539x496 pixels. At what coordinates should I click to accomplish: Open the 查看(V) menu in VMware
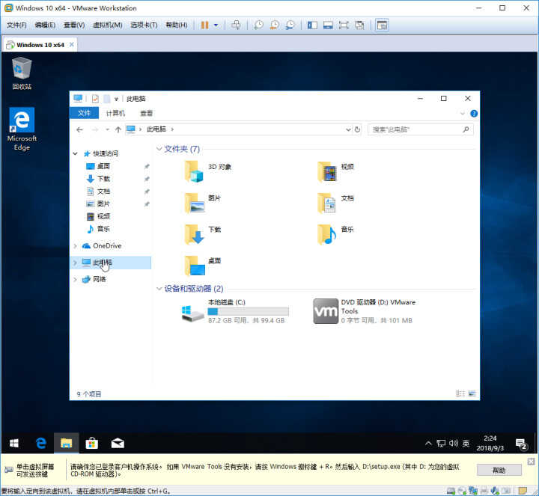[x=74, y=25]
